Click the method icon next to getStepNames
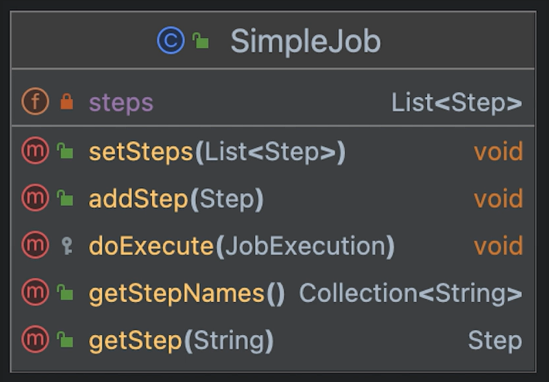 click(35, 293)
